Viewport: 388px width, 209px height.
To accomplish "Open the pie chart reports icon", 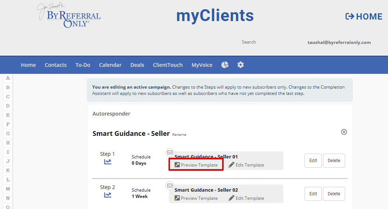I will pyautogui.click(x=225, y=65).
